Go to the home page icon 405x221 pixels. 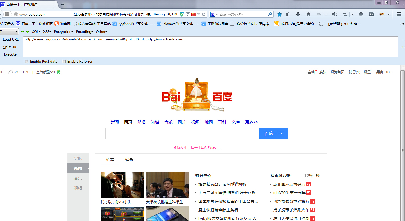(308, 14)
